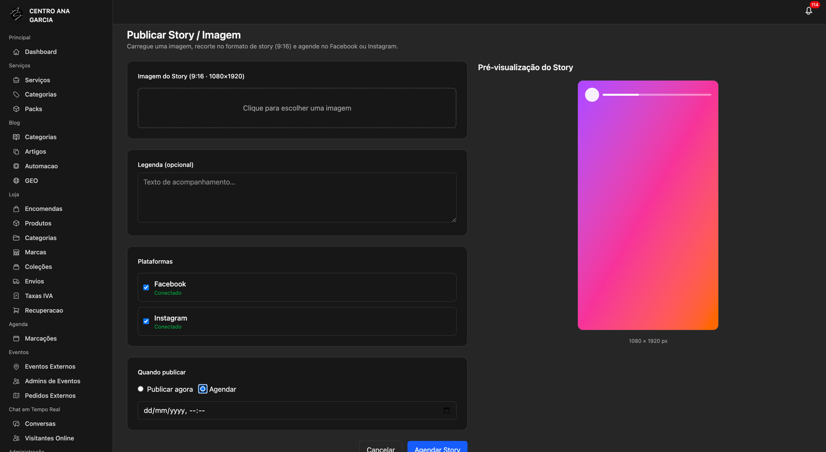Viewport: 826px width, 452px height.
Task: Click the Facebook platform label
Action: tap(170, 284)
